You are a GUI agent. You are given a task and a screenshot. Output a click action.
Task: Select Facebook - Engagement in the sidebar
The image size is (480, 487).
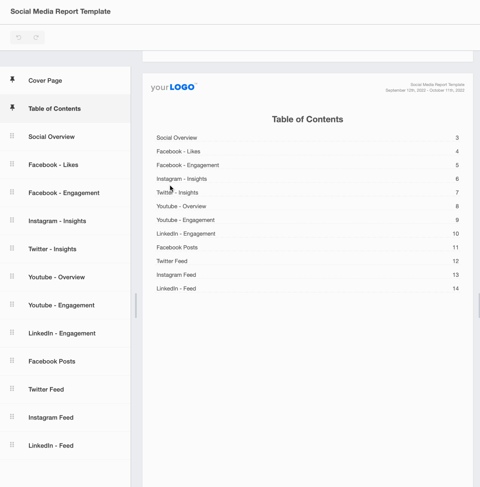(64, 193)
